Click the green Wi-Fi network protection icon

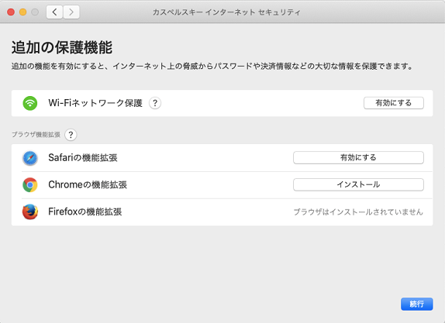tap(29, 103)
